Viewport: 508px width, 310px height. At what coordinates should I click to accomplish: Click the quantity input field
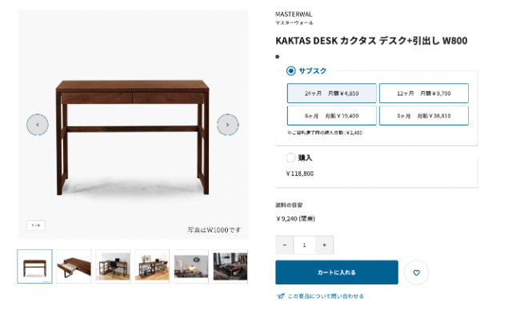(x=304, y=245)
